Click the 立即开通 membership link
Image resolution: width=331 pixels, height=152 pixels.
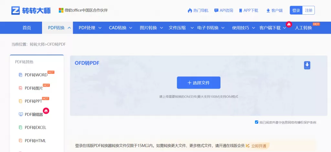coord(259,146)
